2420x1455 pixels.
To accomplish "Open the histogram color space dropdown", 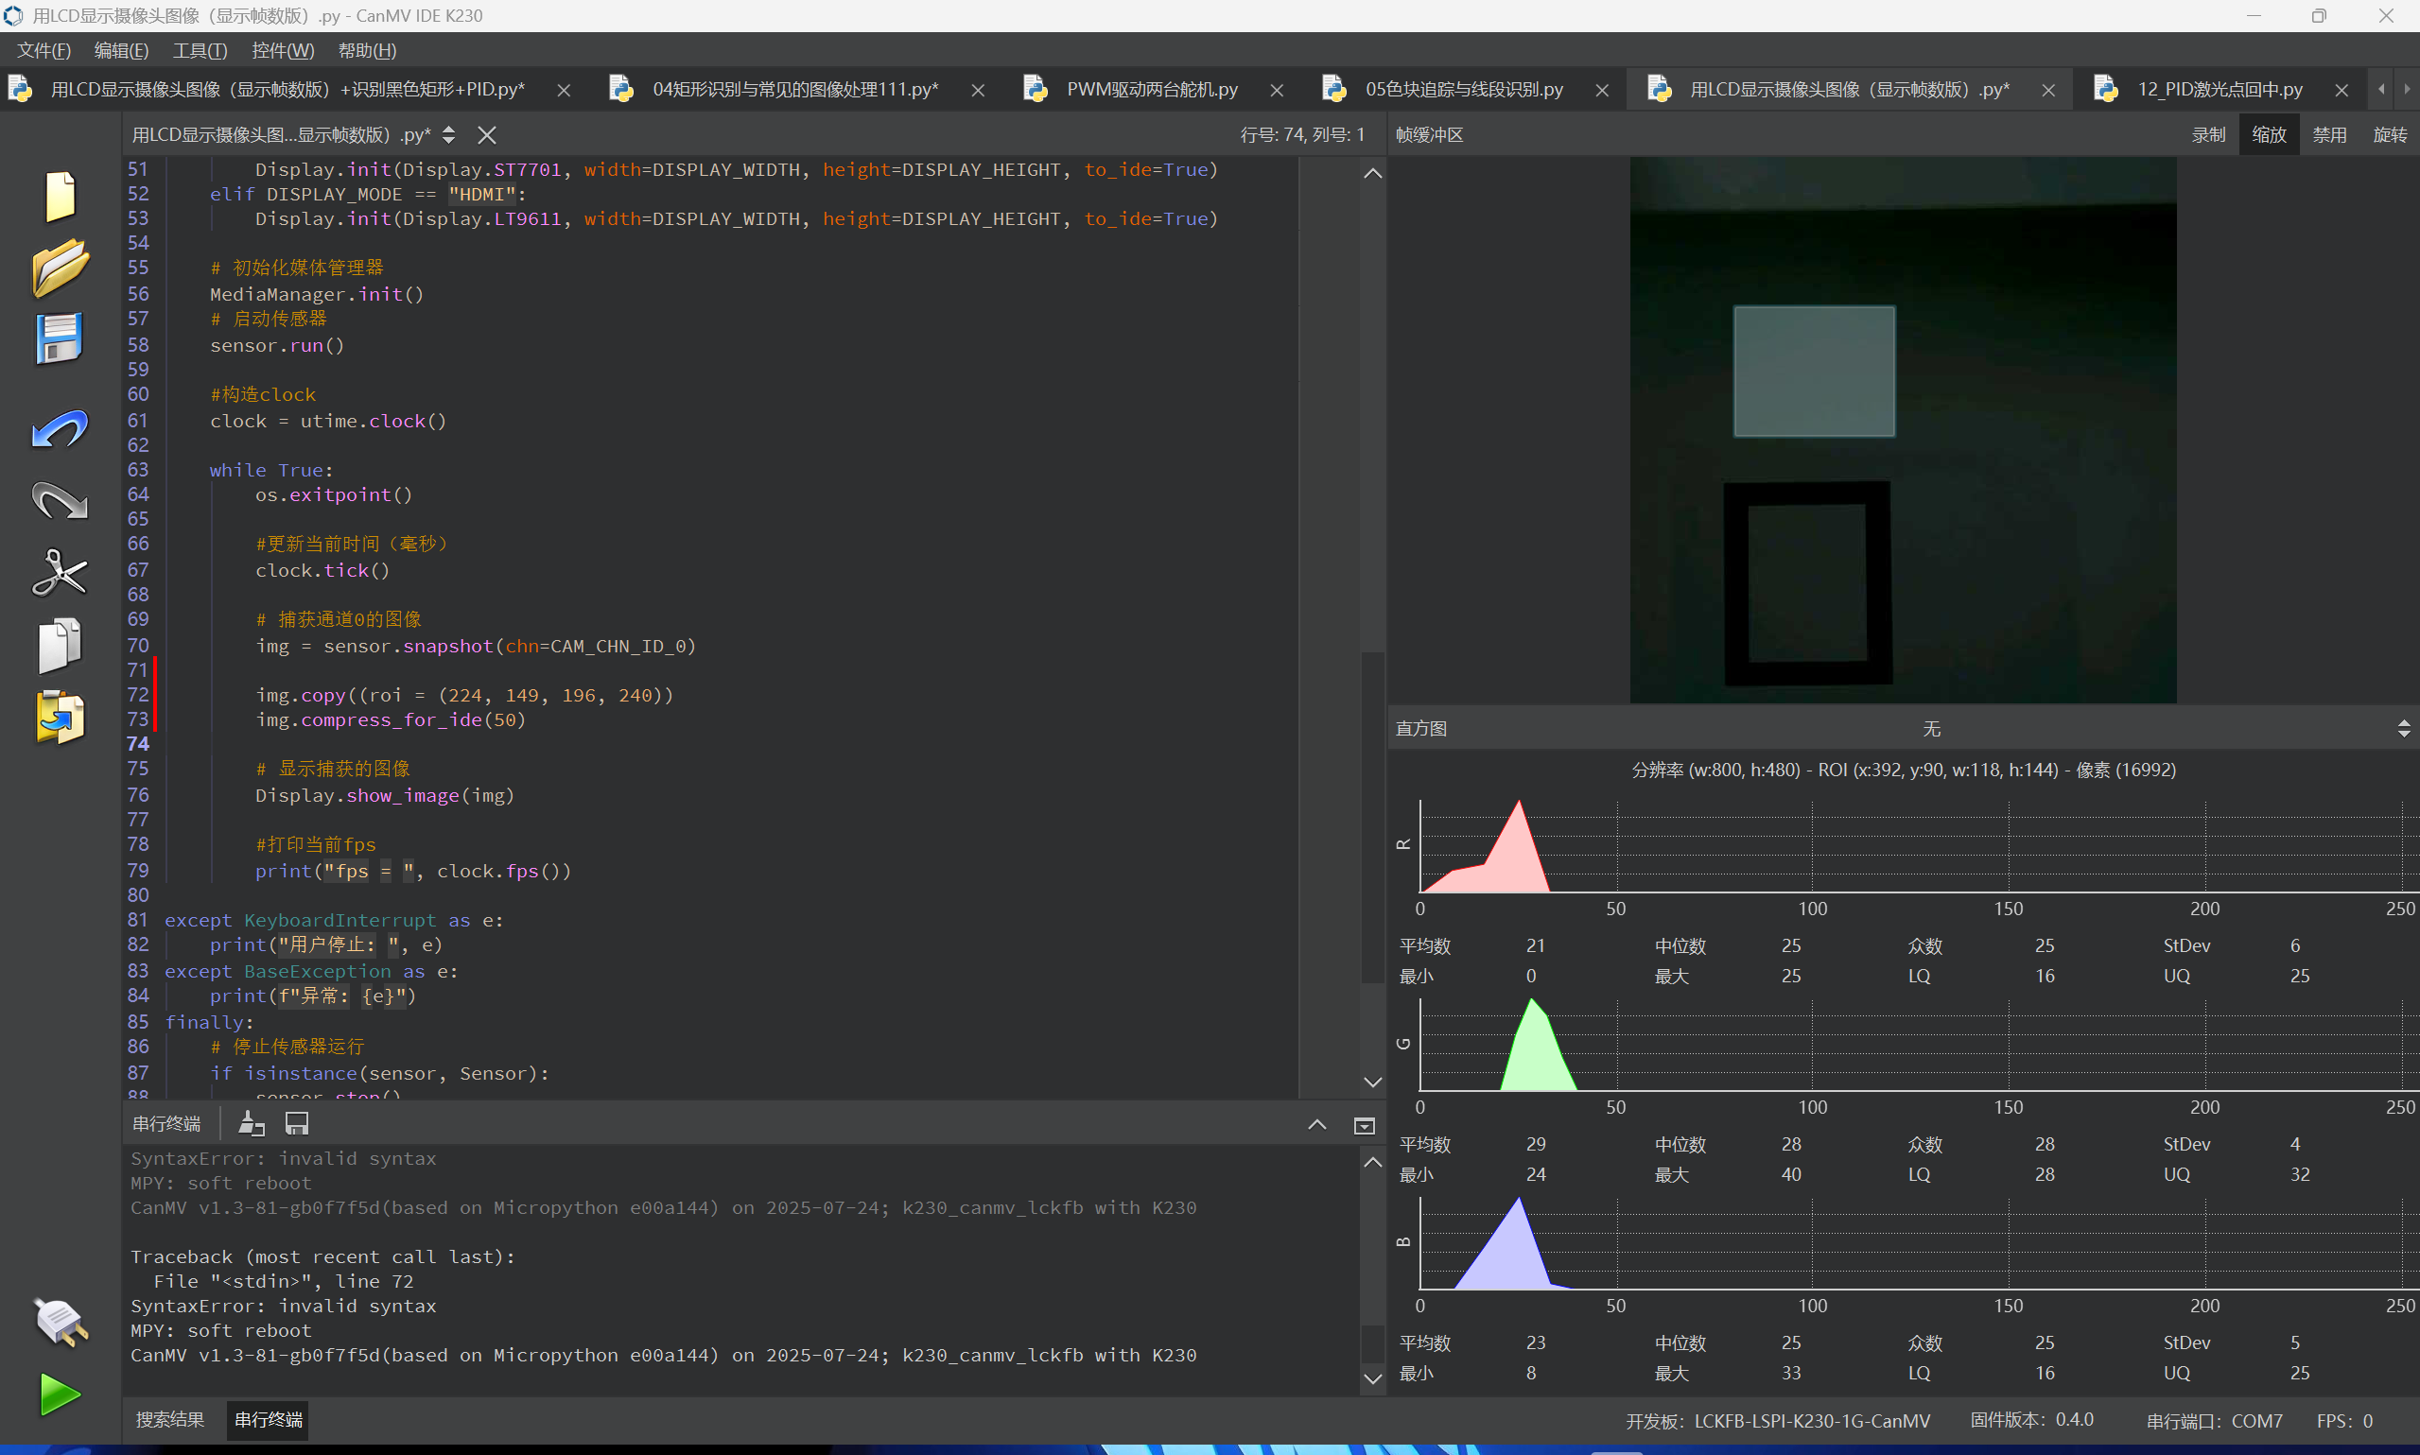I will pyautogui.click(x=2403, y=729).
